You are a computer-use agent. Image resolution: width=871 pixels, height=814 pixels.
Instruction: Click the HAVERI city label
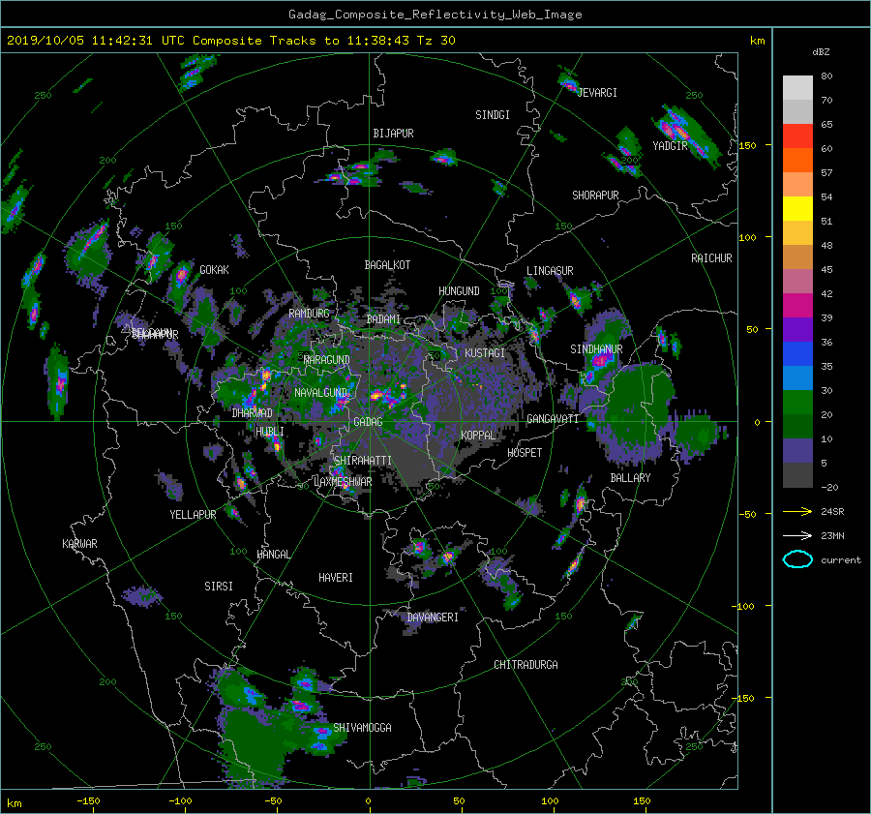336,578
